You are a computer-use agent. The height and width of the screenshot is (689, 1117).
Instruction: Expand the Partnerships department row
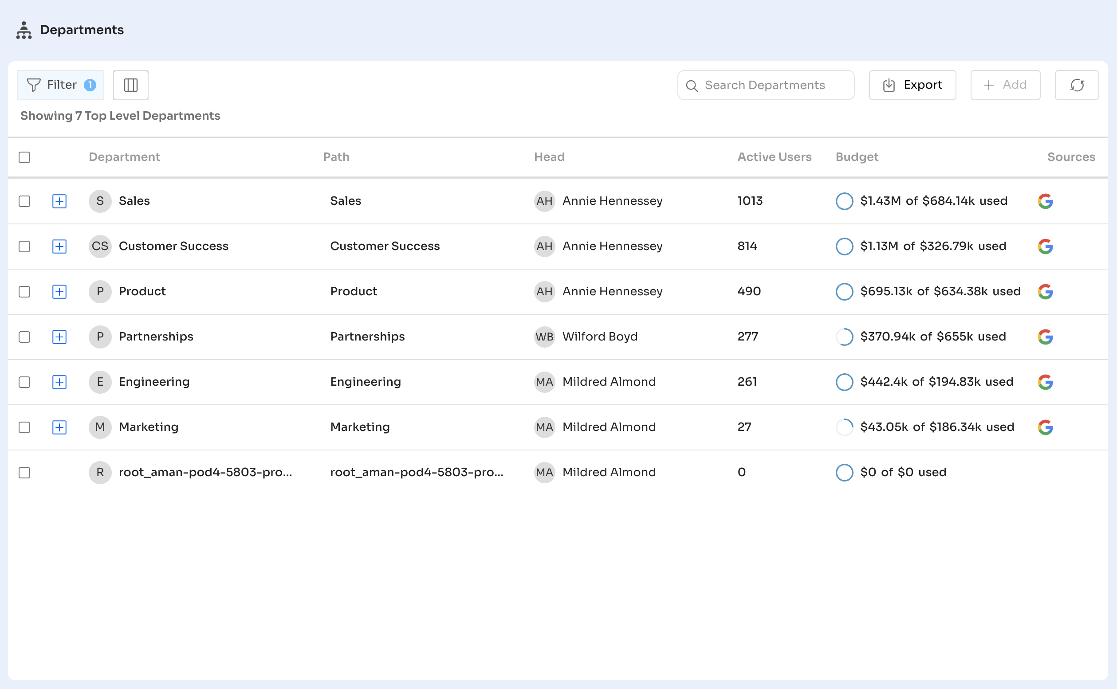click(x=59, y=337)
